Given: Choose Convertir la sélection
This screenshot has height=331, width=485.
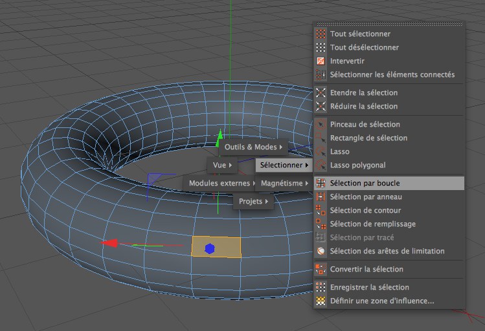Looking at the screenshot, I should [367, 269].
